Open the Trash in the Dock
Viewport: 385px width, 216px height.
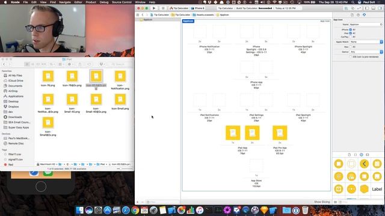305,210
